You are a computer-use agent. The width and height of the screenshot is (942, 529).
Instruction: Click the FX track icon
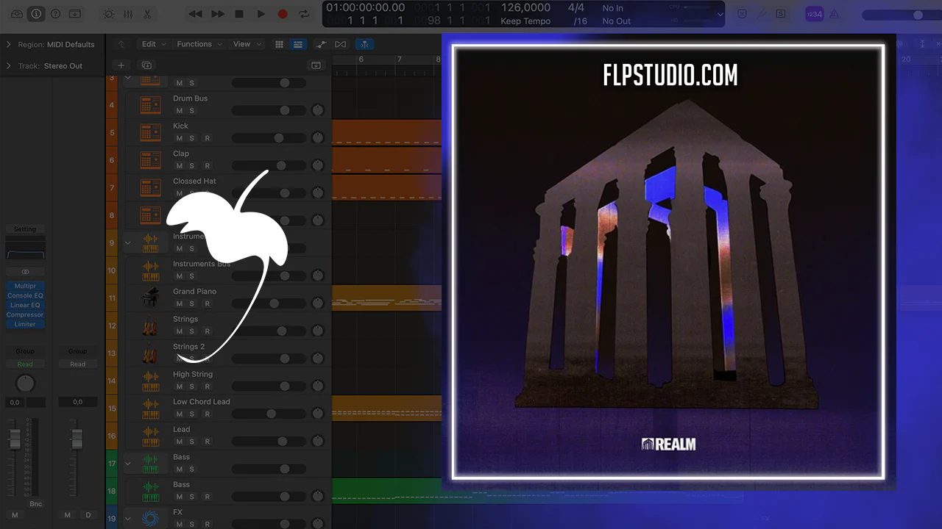[x=150, y=518]
